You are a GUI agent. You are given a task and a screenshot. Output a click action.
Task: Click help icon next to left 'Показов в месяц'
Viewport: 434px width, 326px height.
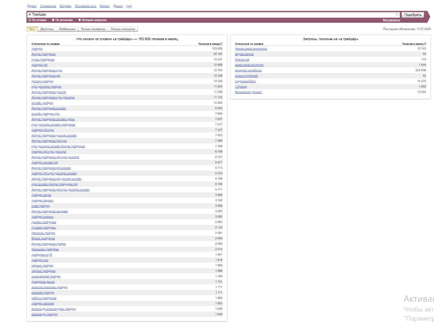click(222, 44)
